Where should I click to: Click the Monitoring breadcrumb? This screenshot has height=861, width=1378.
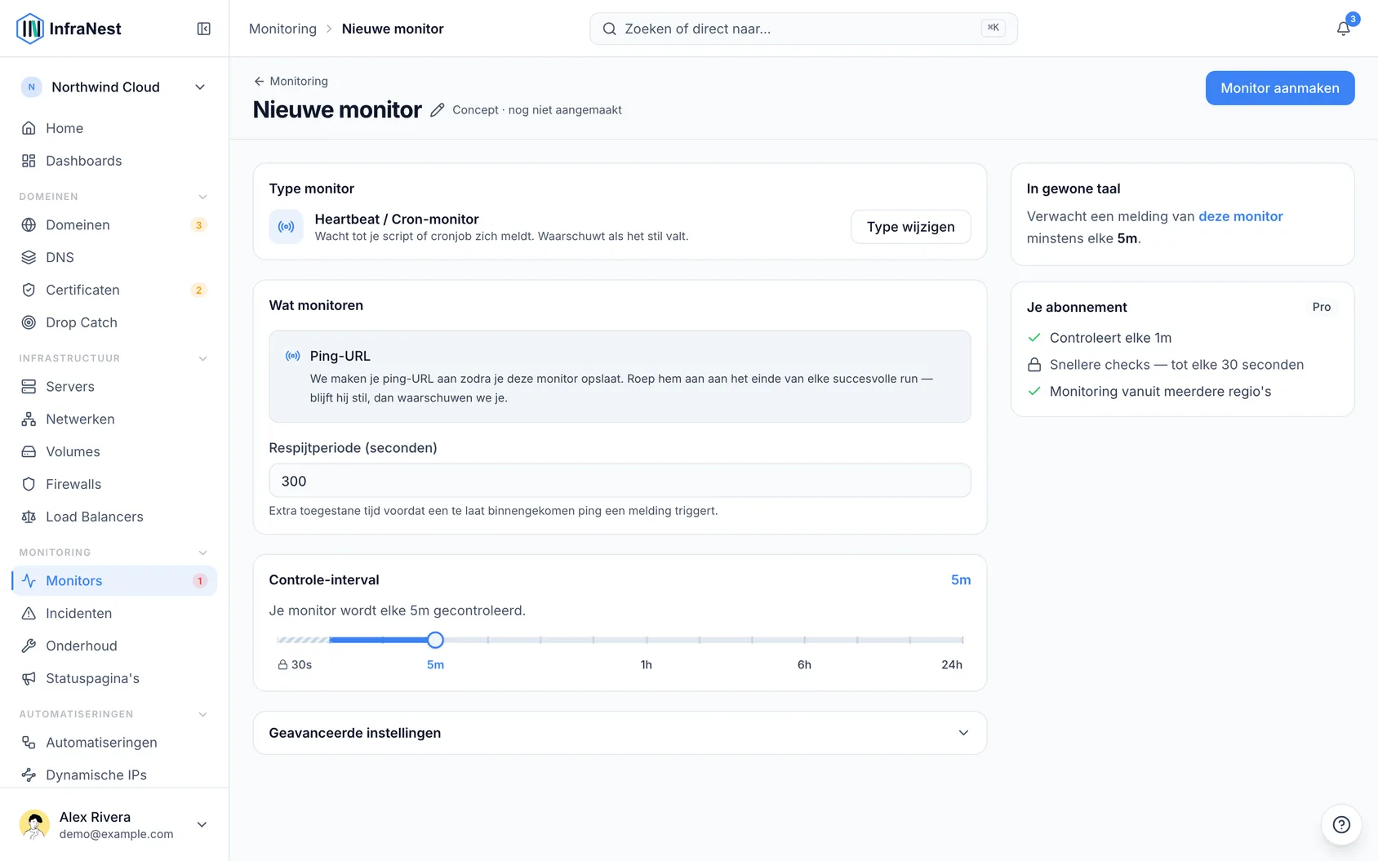pos(282,29)
